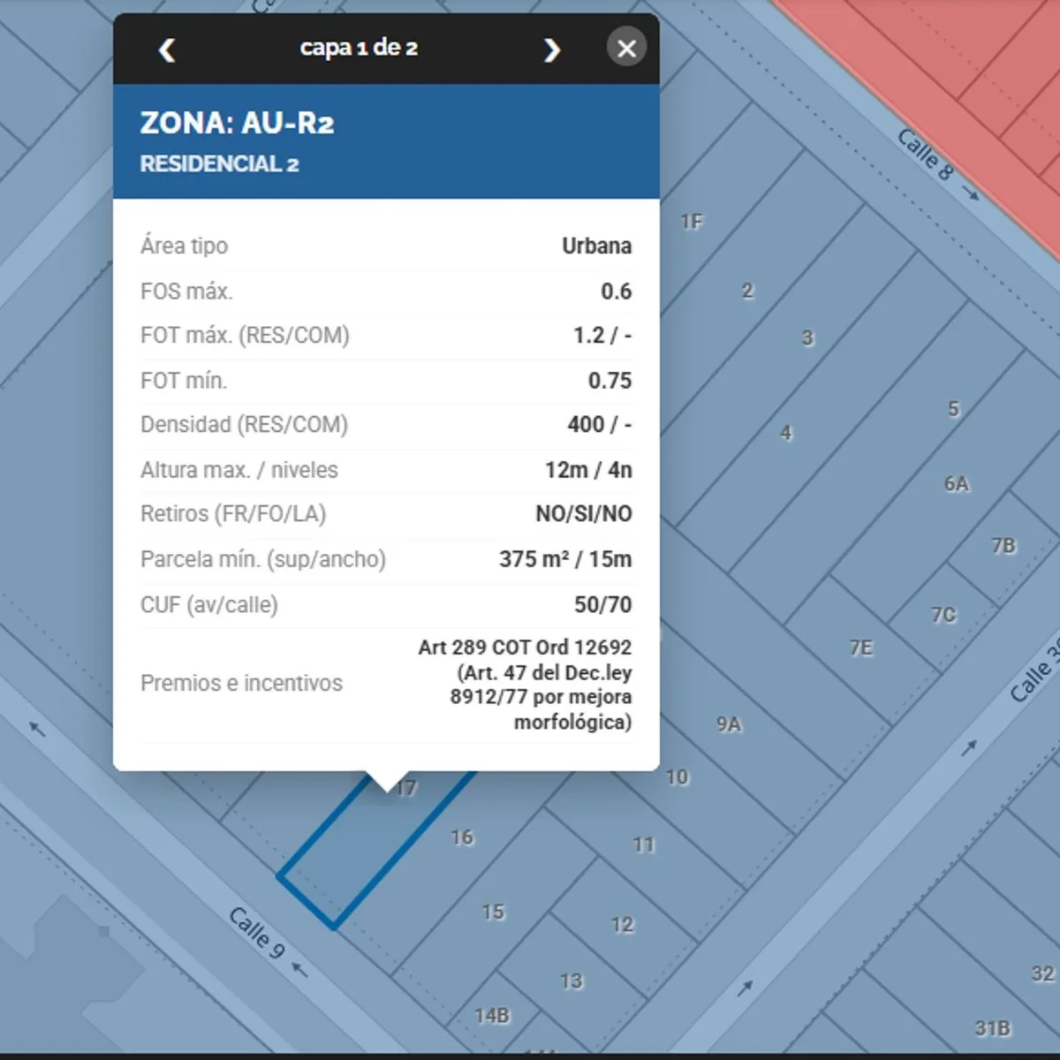
Task: Close the zone info popup
Action: 626,49
